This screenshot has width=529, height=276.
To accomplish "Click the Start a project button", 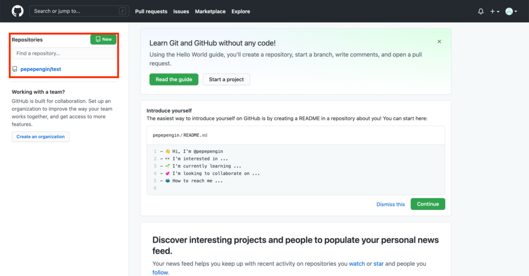I will click(226, 79).
